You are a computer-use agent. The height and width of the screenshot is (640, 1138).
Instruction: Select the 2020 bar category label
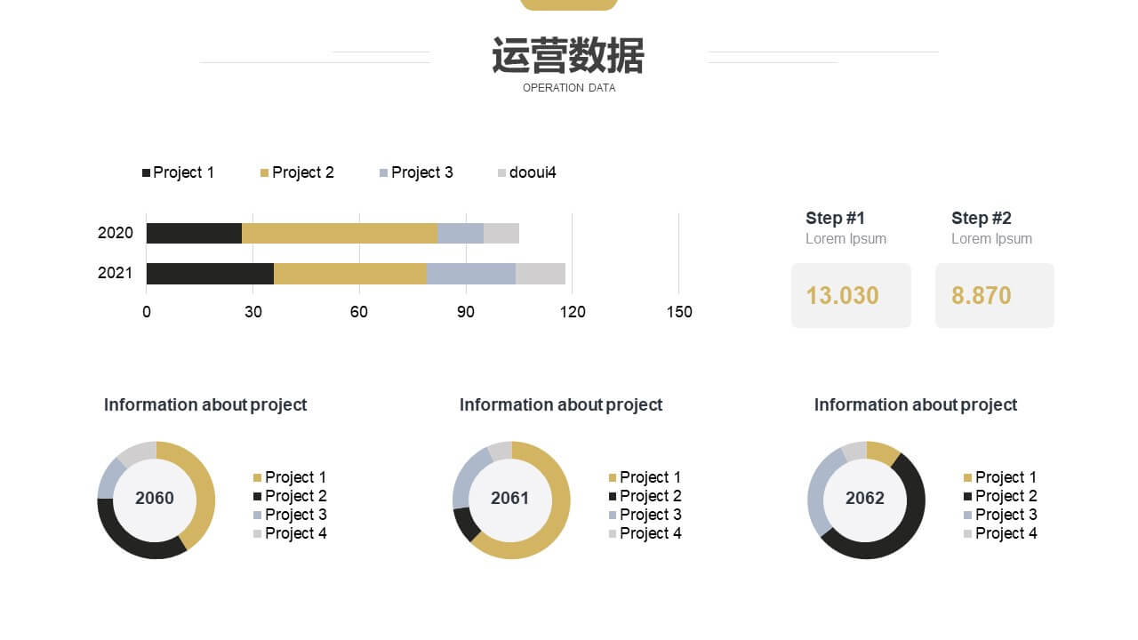pos(116,233)
